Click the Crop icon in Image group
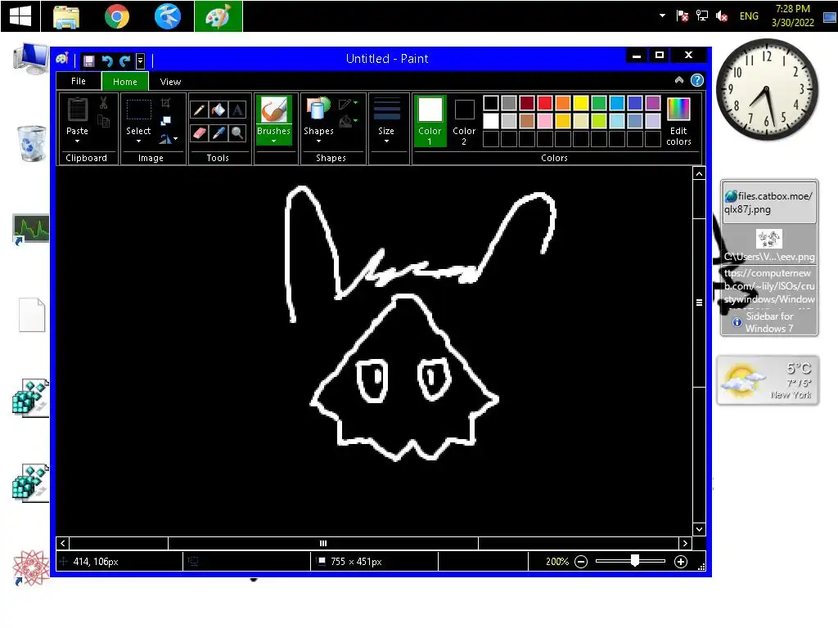 pos(165,103)
